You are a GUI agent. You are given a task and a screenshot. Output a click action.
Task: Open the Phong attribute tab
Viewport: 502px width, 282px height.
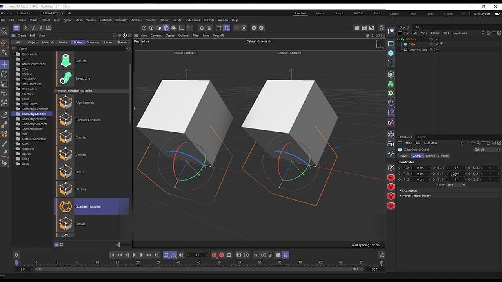click(x=444, y=156)
